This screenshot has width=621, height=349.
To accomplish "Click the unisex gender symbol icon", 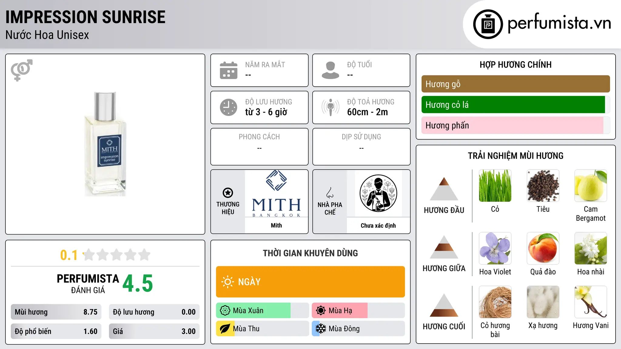I will point(22,70).
